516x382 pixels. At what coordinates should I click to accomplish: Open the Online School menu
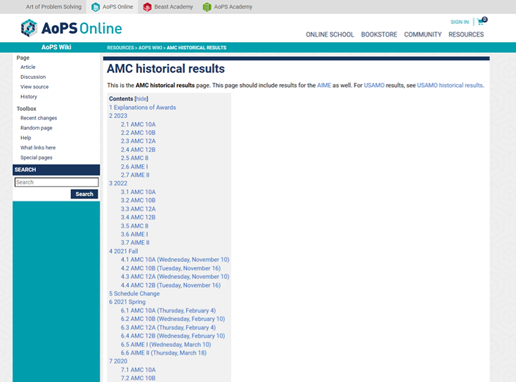330,34
